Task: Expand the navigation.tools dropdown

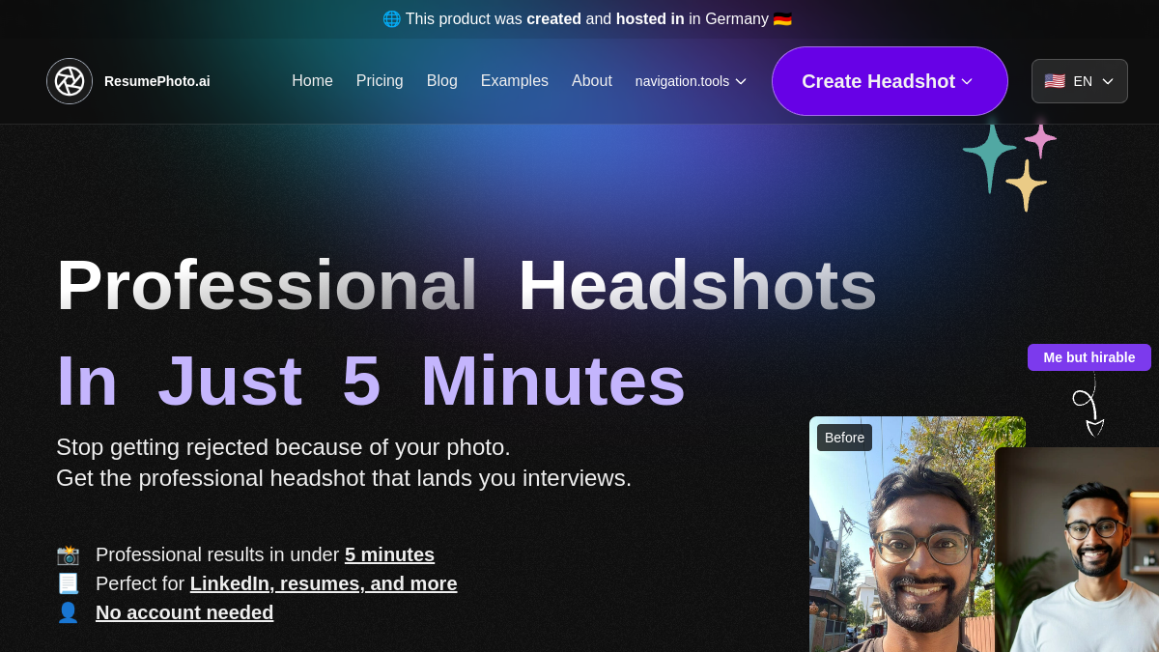Action: coord(691,81)
